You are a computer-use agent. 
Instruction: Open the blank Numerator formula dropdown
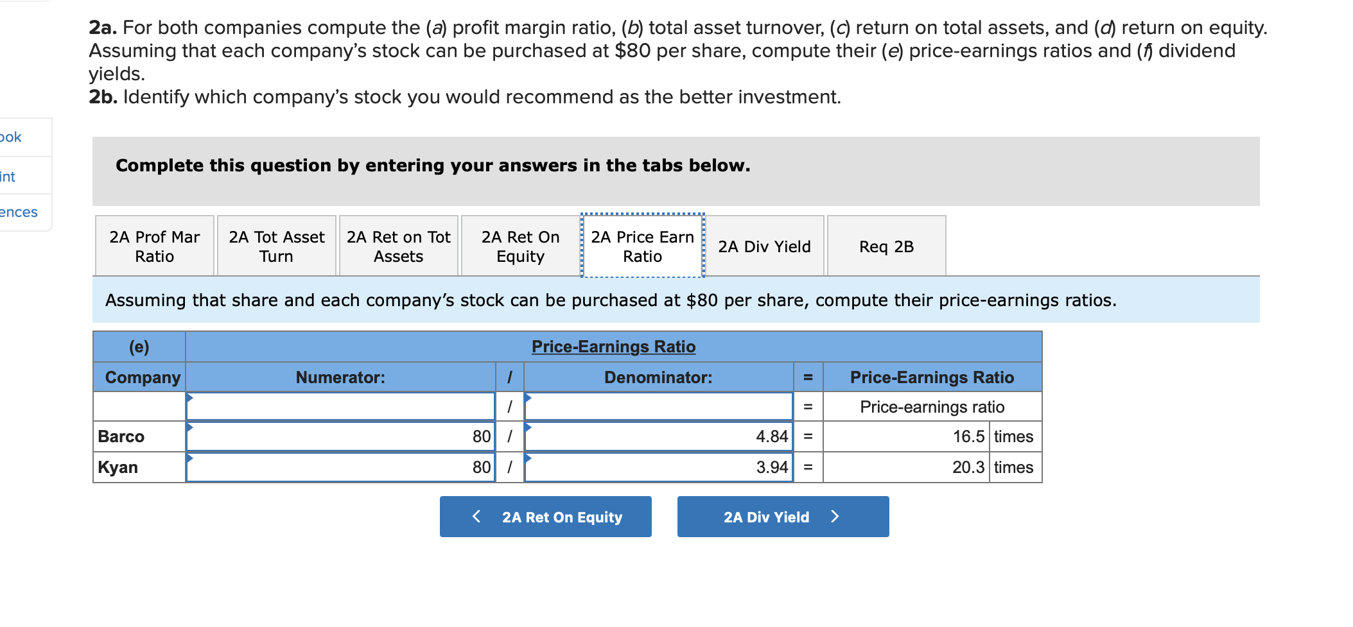(x=340, y=407)
